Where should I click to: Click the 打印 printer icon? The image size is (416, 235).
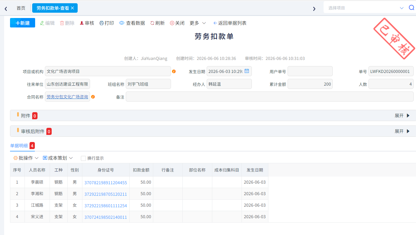(x=102, y=23)
